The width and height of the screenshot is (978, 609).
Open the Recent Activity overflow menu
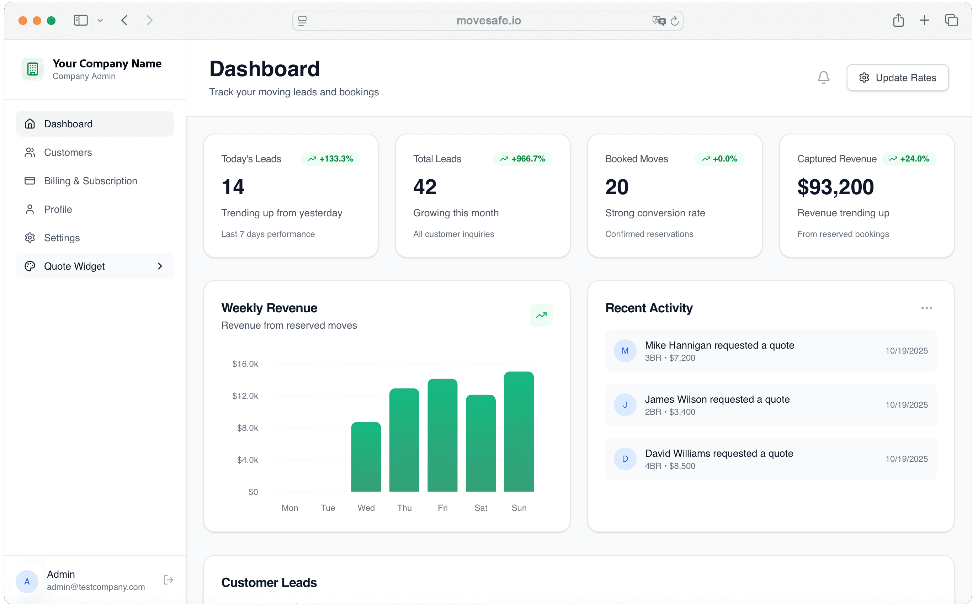coord(926,308)
